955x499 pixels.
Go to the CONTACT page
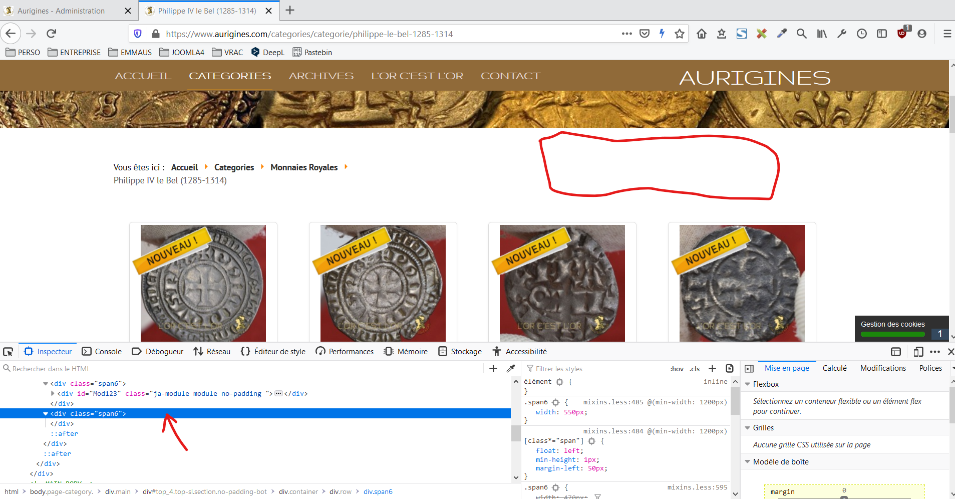click(510, 76)
